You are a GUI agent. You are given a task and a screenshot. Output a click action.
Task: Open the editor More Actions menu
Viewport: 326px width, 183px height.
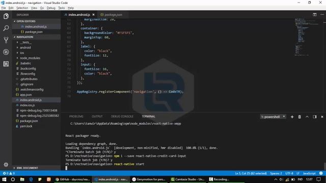pyautogui.click(x=322, y=15)
